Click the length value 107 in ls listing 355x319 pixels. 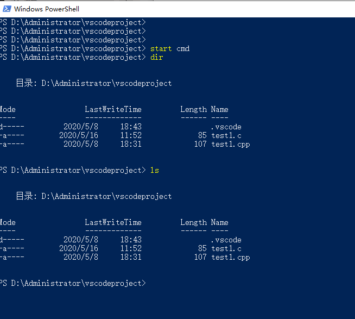coord(200,258)
